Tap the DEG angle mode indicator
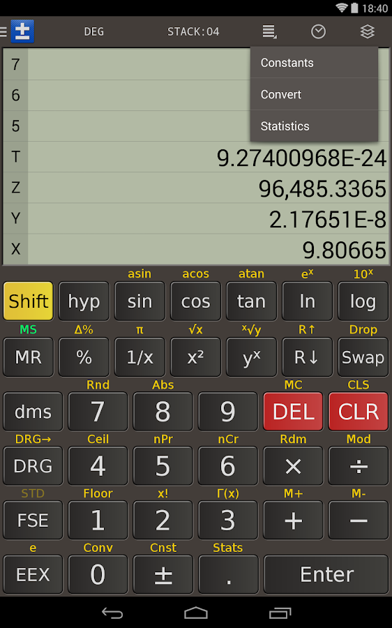 [93, 31]
